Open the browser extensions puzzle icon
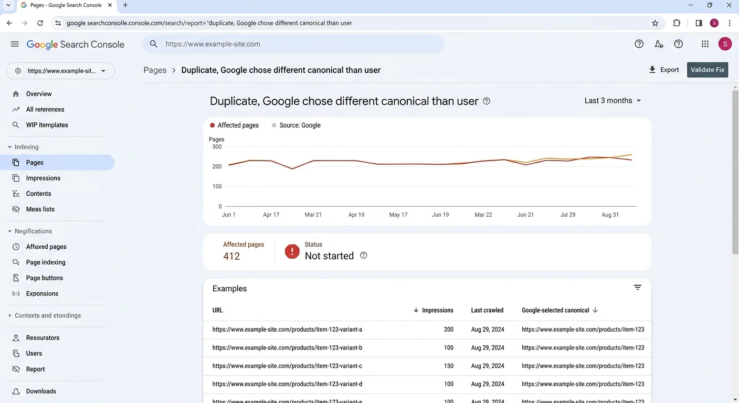Screen dimensions: 739x403 (x=677, y=23)
